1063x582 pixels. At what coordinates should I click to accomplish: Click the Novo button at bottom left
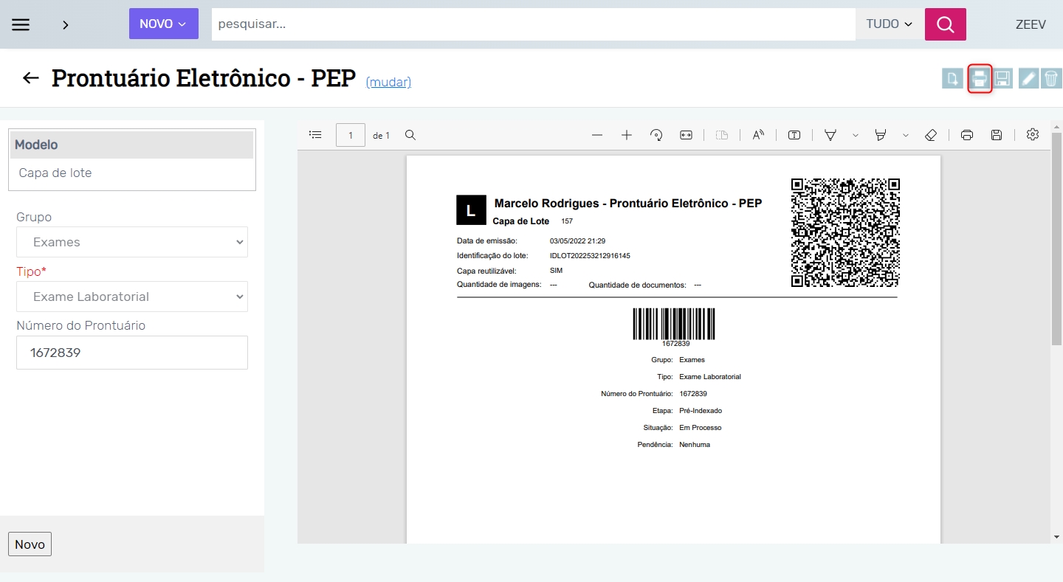(30, 544)
